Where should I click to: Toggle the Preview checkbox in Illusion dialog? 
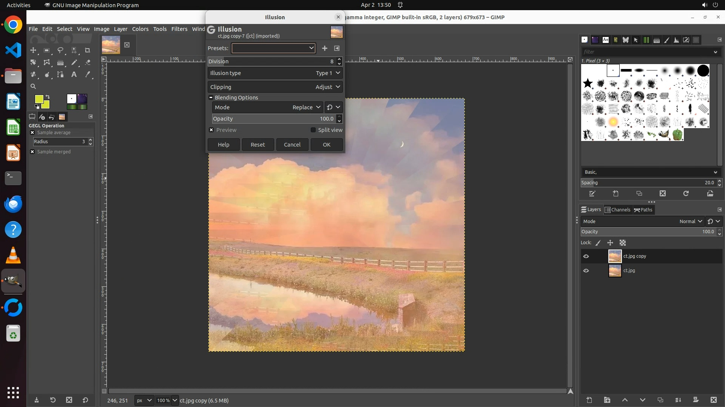pos(211,130)
